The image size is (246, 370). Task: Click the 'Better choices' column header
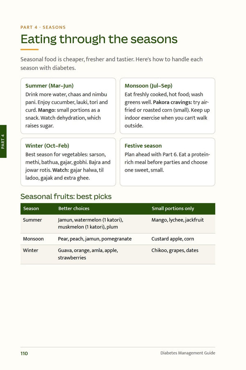[x=74, y=208]
